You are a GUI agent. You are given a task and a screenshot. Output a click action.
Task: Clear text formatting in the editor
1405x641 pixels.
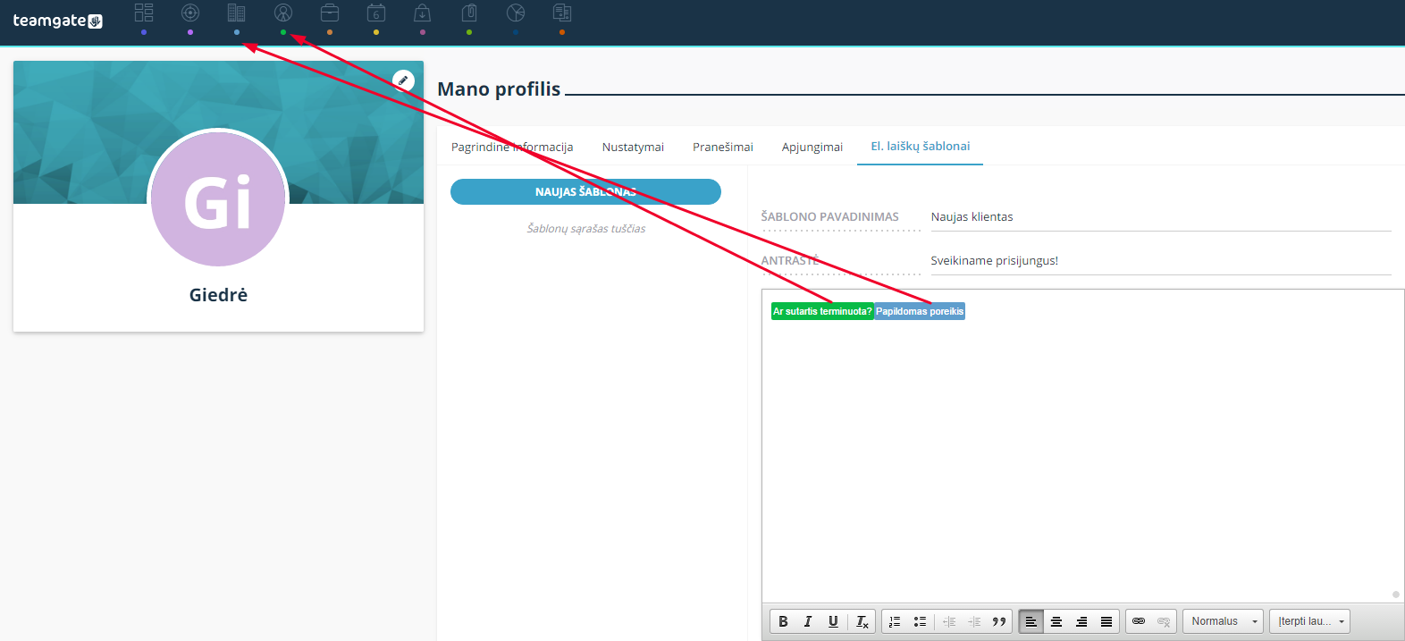pos(862,621)
